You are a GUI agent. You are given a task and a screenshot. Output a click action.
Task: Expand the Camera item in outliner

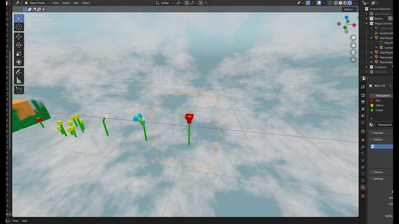coord(376,48)
